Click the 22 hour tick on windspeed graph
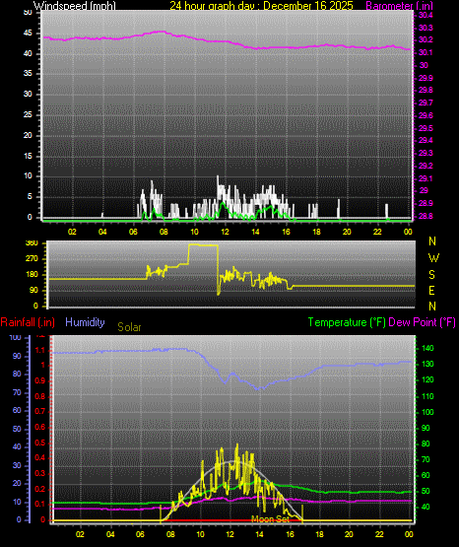This screenshot has width=459, height=547. (x=377, y=232)
